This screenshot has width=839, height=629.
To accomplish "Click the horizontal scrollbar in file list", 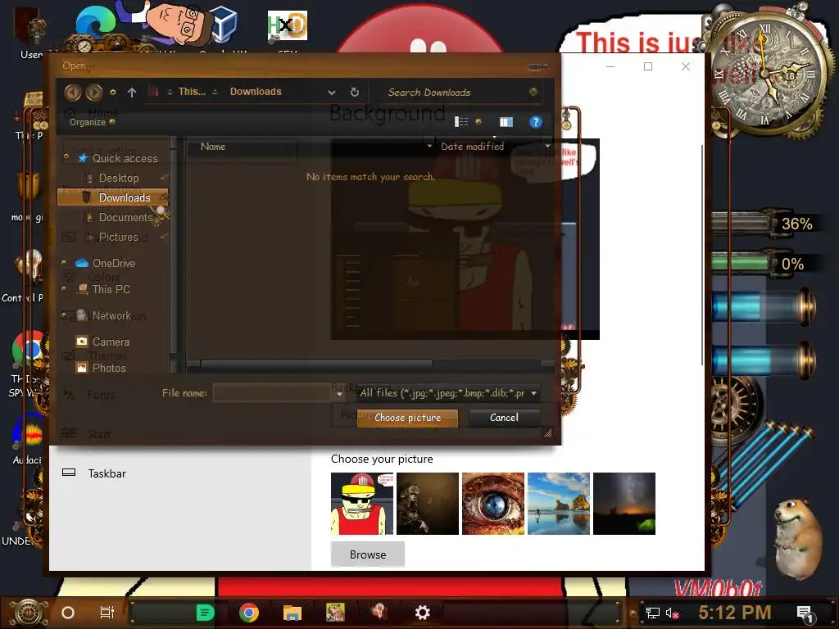I will pos(316,364).
